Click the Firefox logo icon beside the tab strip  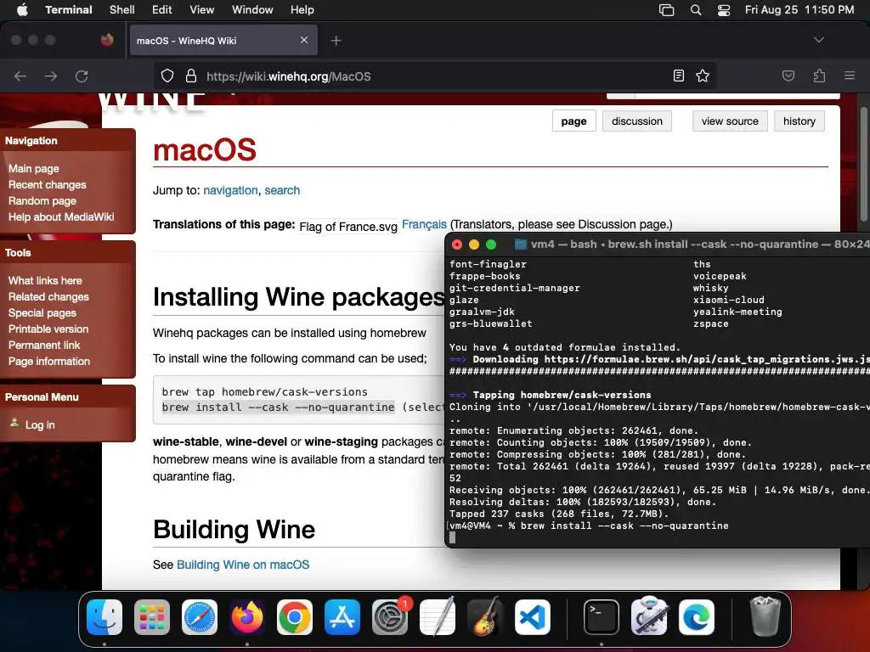tap(107, 40)
